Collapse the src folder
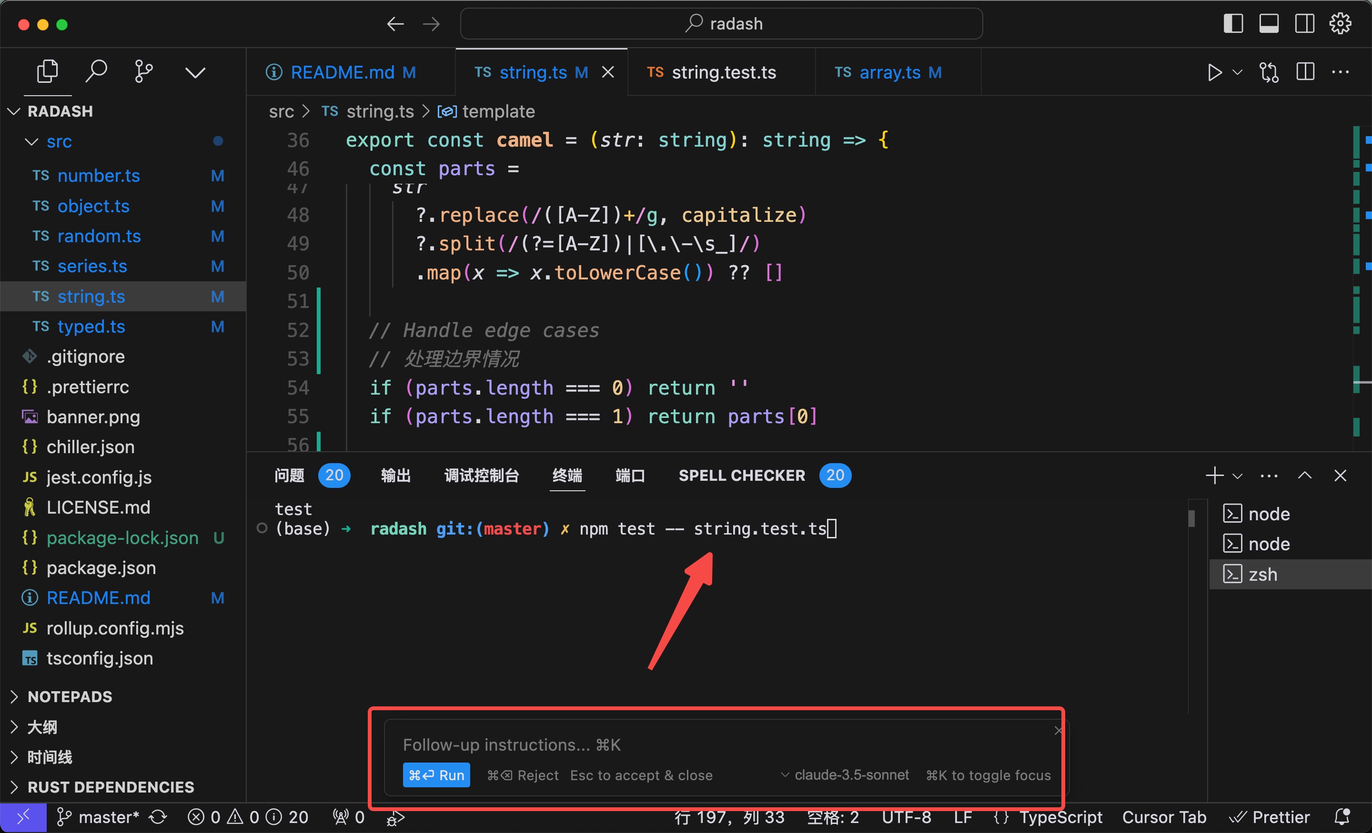This screenshot has height=833, width=1372. coord(32,141)
